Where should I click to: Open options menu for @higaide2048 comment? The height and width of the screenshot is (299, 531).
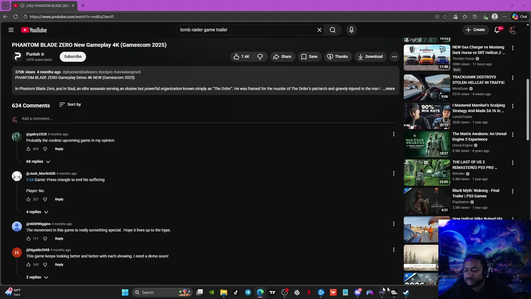coord(394,250)
